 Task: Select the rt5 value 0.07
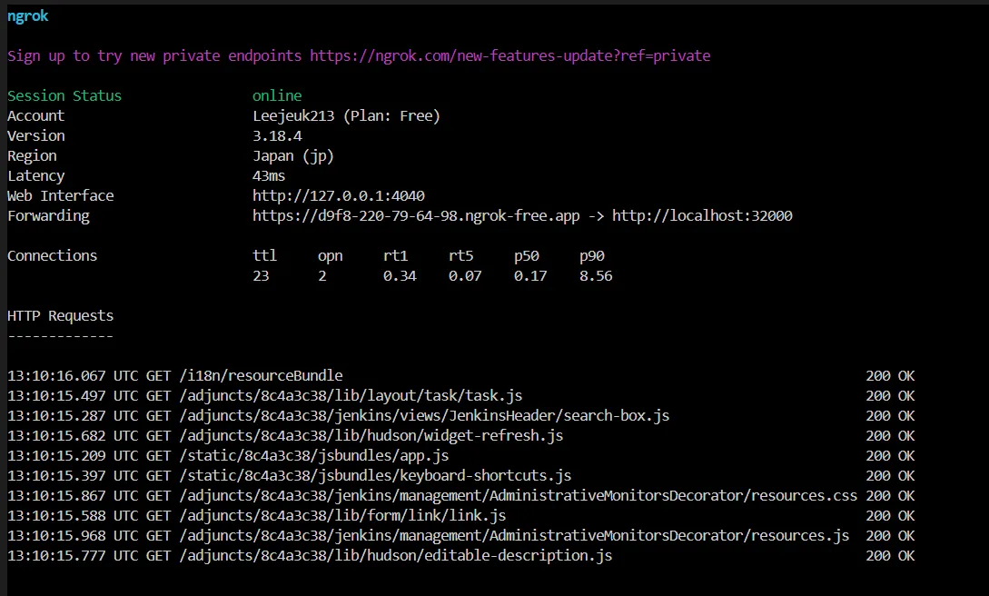(465, 276)
